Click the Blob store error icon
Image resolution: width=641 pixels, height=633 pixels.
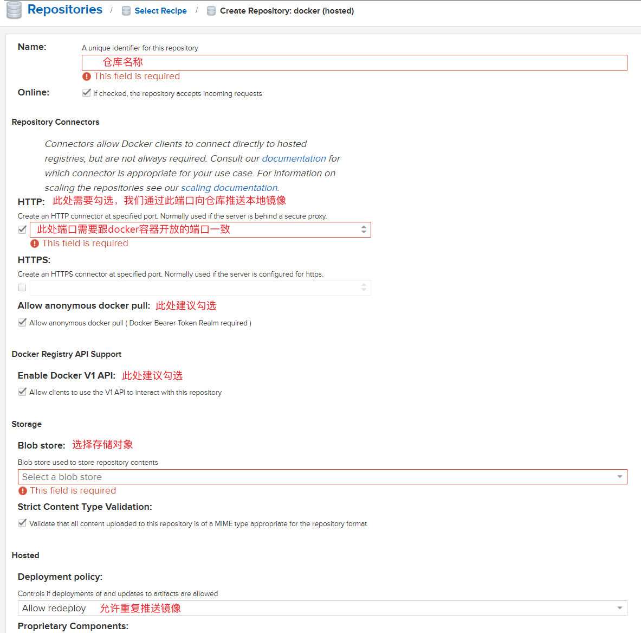tap(23, 491)
